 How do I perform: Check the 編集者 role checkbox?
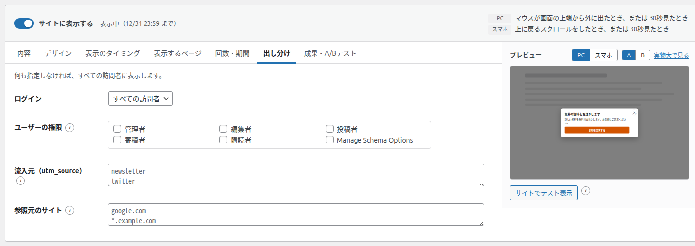223,129
